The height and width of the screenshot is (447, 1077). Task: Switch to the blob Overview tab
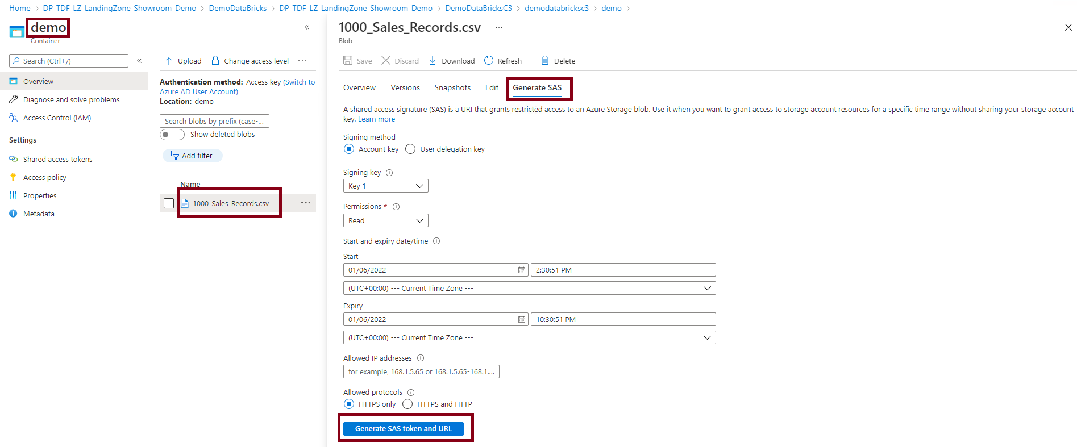[x=359, y=87]
